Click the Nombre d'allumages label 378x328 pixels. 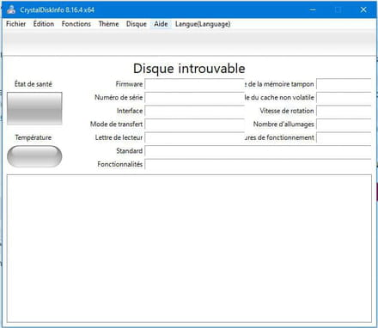click(283, 125)
